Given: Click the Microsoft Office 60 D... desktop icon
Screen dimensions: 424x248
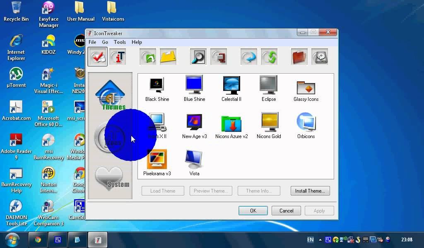Looking at the screenshot, I should 48,114.
